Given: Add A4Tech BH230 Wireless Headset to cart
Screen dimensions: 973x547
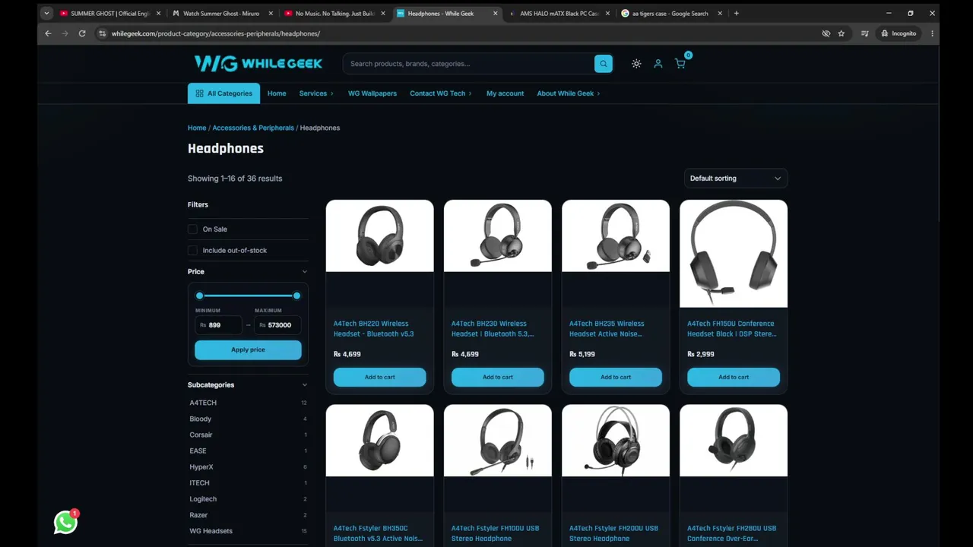Looking at the screenshot, I should pos(498,377).
